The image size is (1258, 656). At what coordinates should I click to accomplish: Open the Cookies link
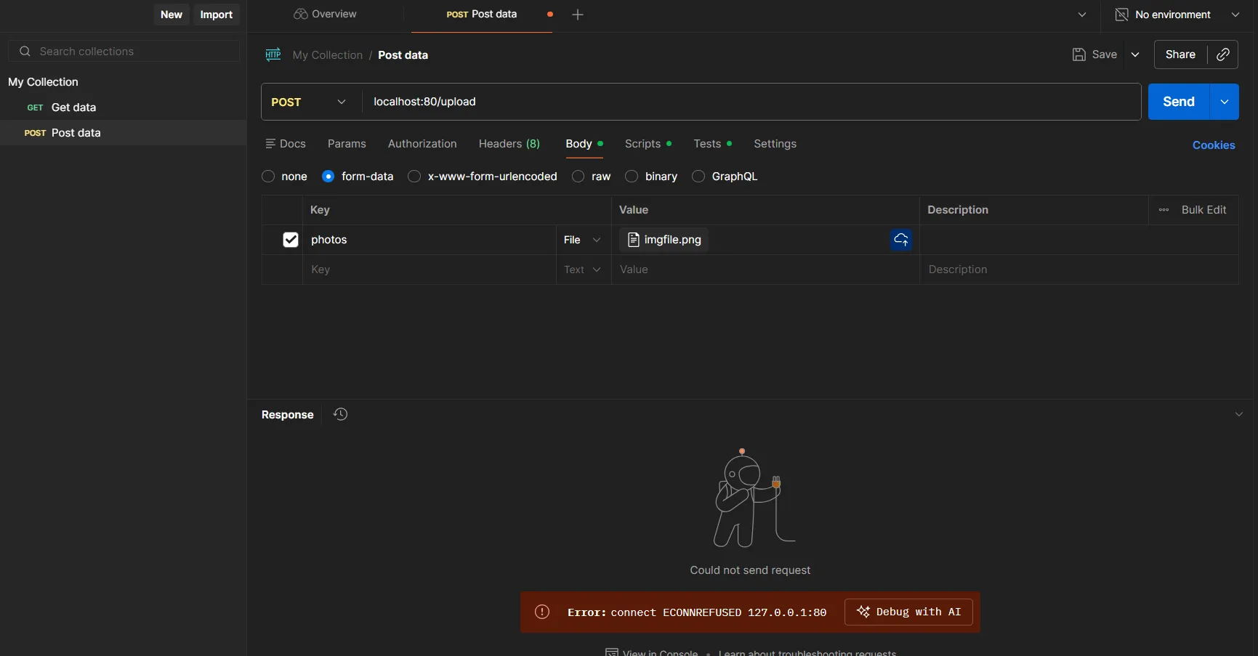[x=1214, y=145]
